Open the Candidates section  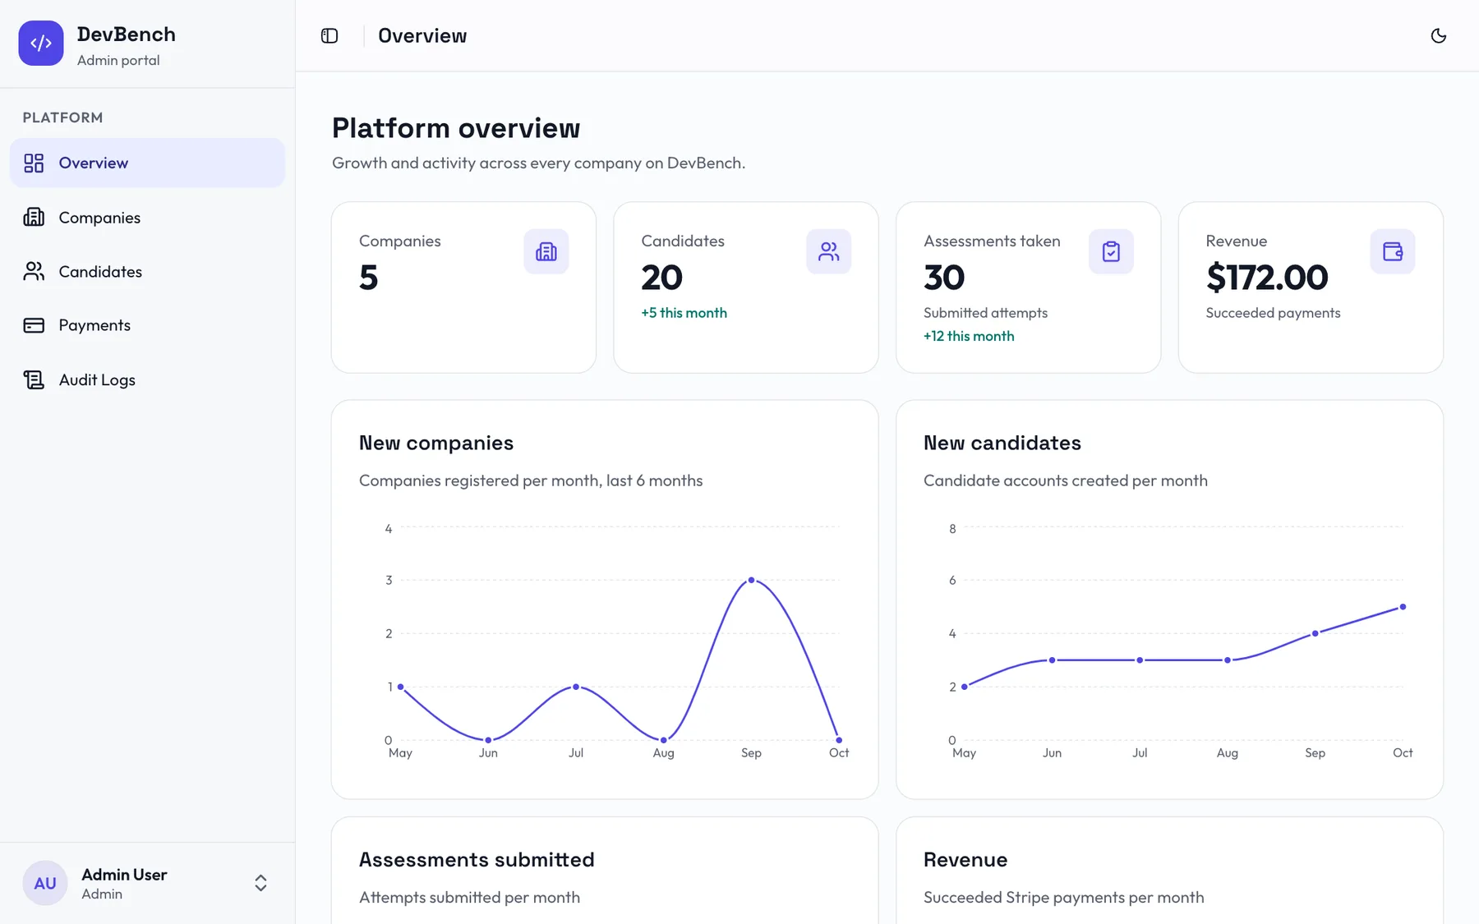(x=147, y=271)
